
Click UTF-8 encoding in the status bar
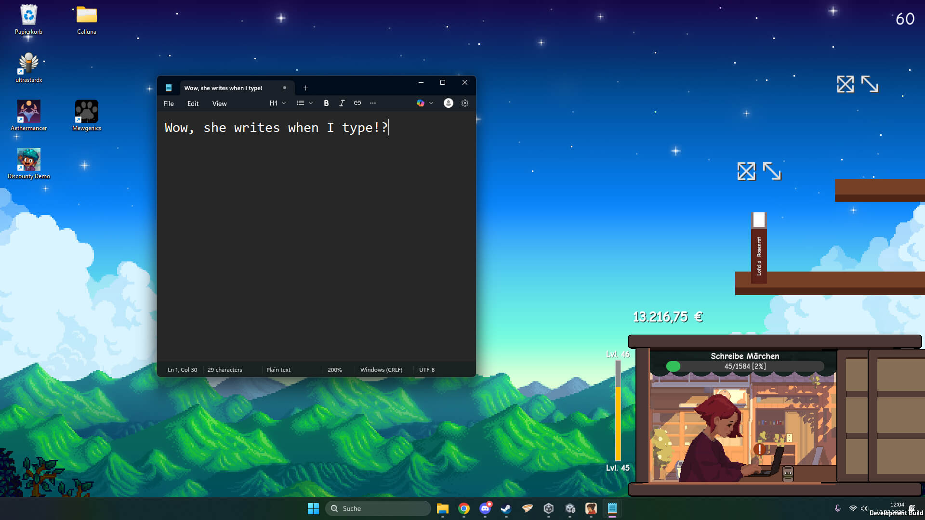(426, 369)
